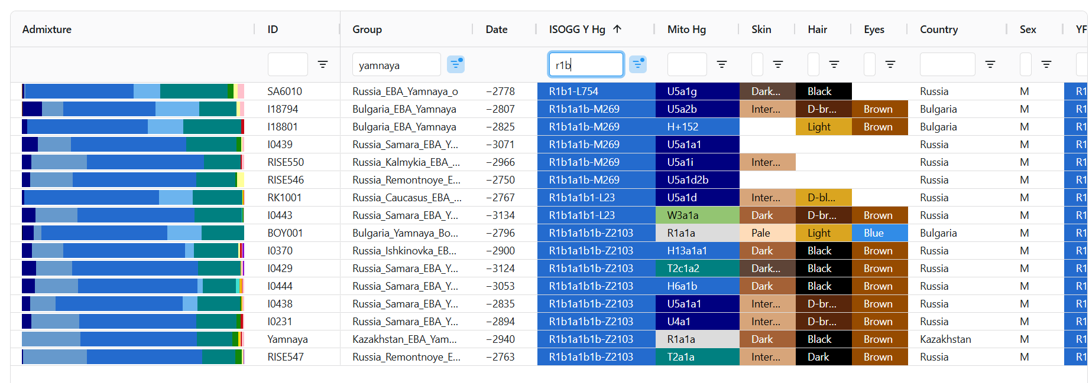Viewport: 1089px width, 383px height.
Task: Select the SA6010 sample ID cell
Action: pos(284,91)
